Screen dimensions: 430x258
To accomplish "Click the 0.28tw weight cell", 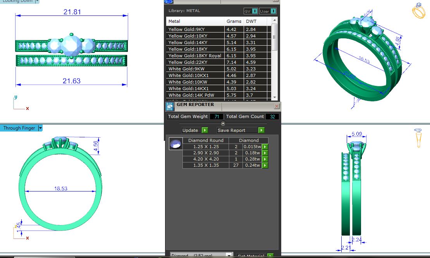I will click(x=252, y=159).
